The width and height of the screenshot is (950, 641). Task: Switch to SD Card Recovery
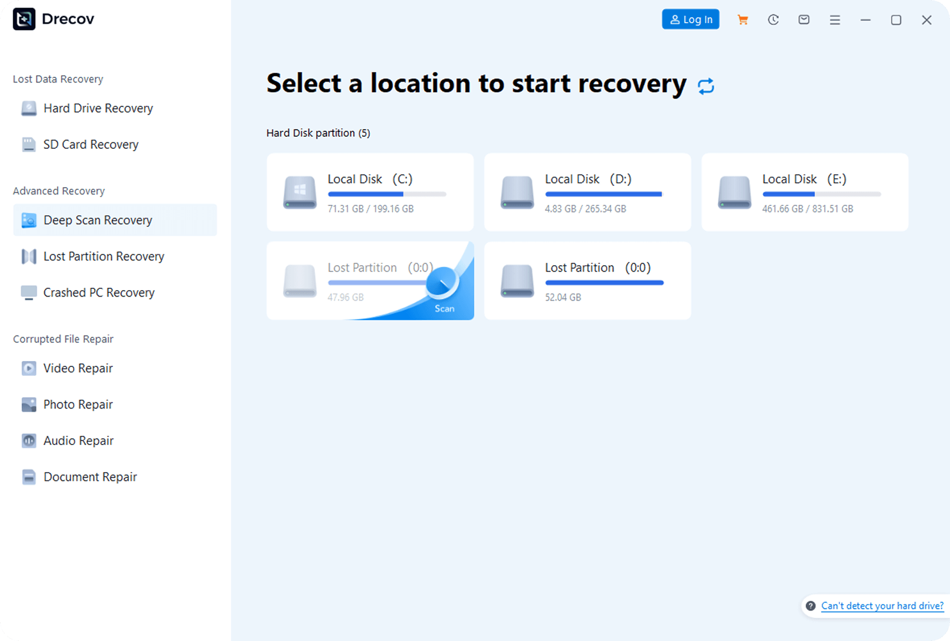pos(91,144)
